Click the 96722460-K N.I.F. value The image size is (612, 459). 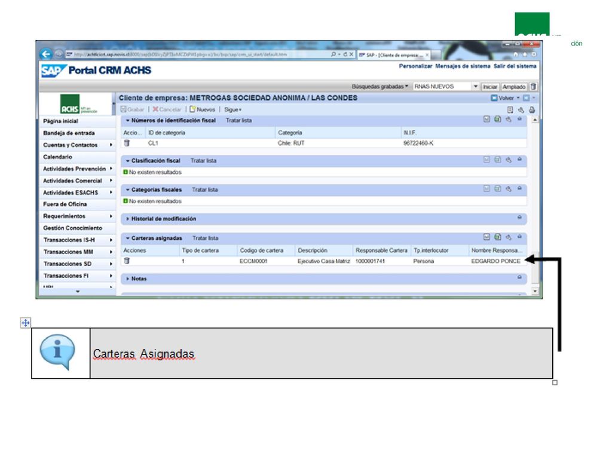[418, 143]
